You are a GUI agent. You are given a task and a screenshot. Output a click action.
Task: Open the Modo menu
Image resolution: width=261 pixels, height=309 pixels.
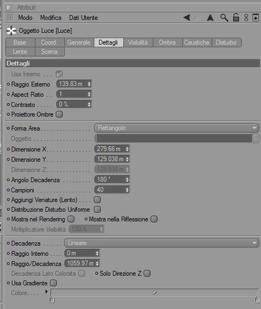tap(25, 18)
